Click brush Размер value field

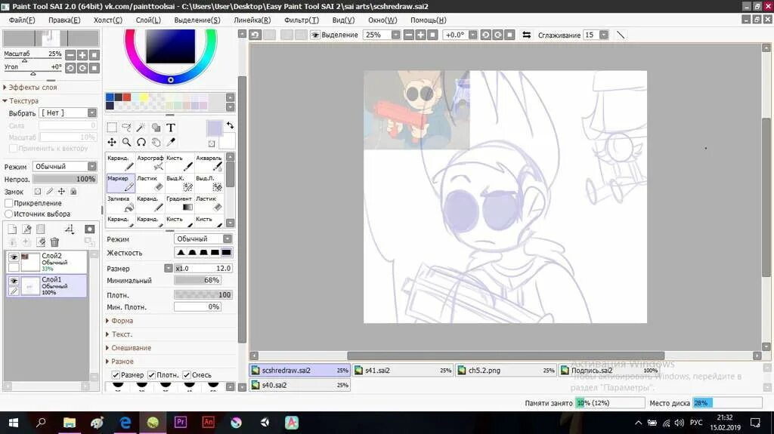tap(203, 268)
